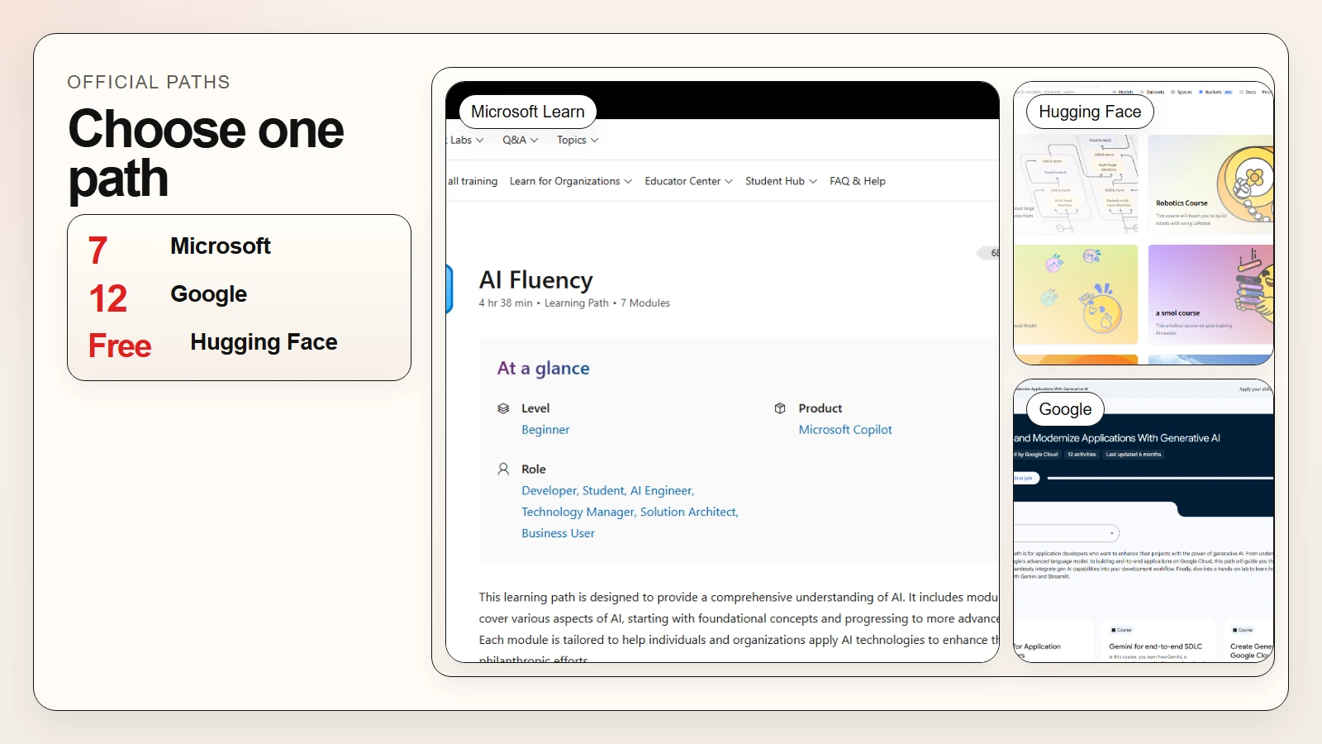The width and height of the screenshot is (1322, 744).
Task: Click the Beginner level link
Action: click(545, 430)
